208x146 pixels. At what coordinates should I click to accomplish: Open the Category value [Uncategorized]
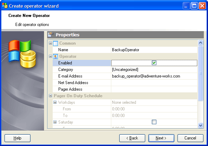154,70
